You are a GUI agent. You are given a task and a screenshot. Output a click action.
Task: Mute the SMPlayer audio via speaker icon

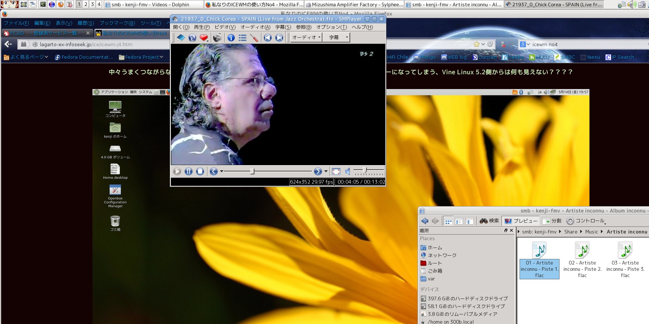(x=348, y=171)
